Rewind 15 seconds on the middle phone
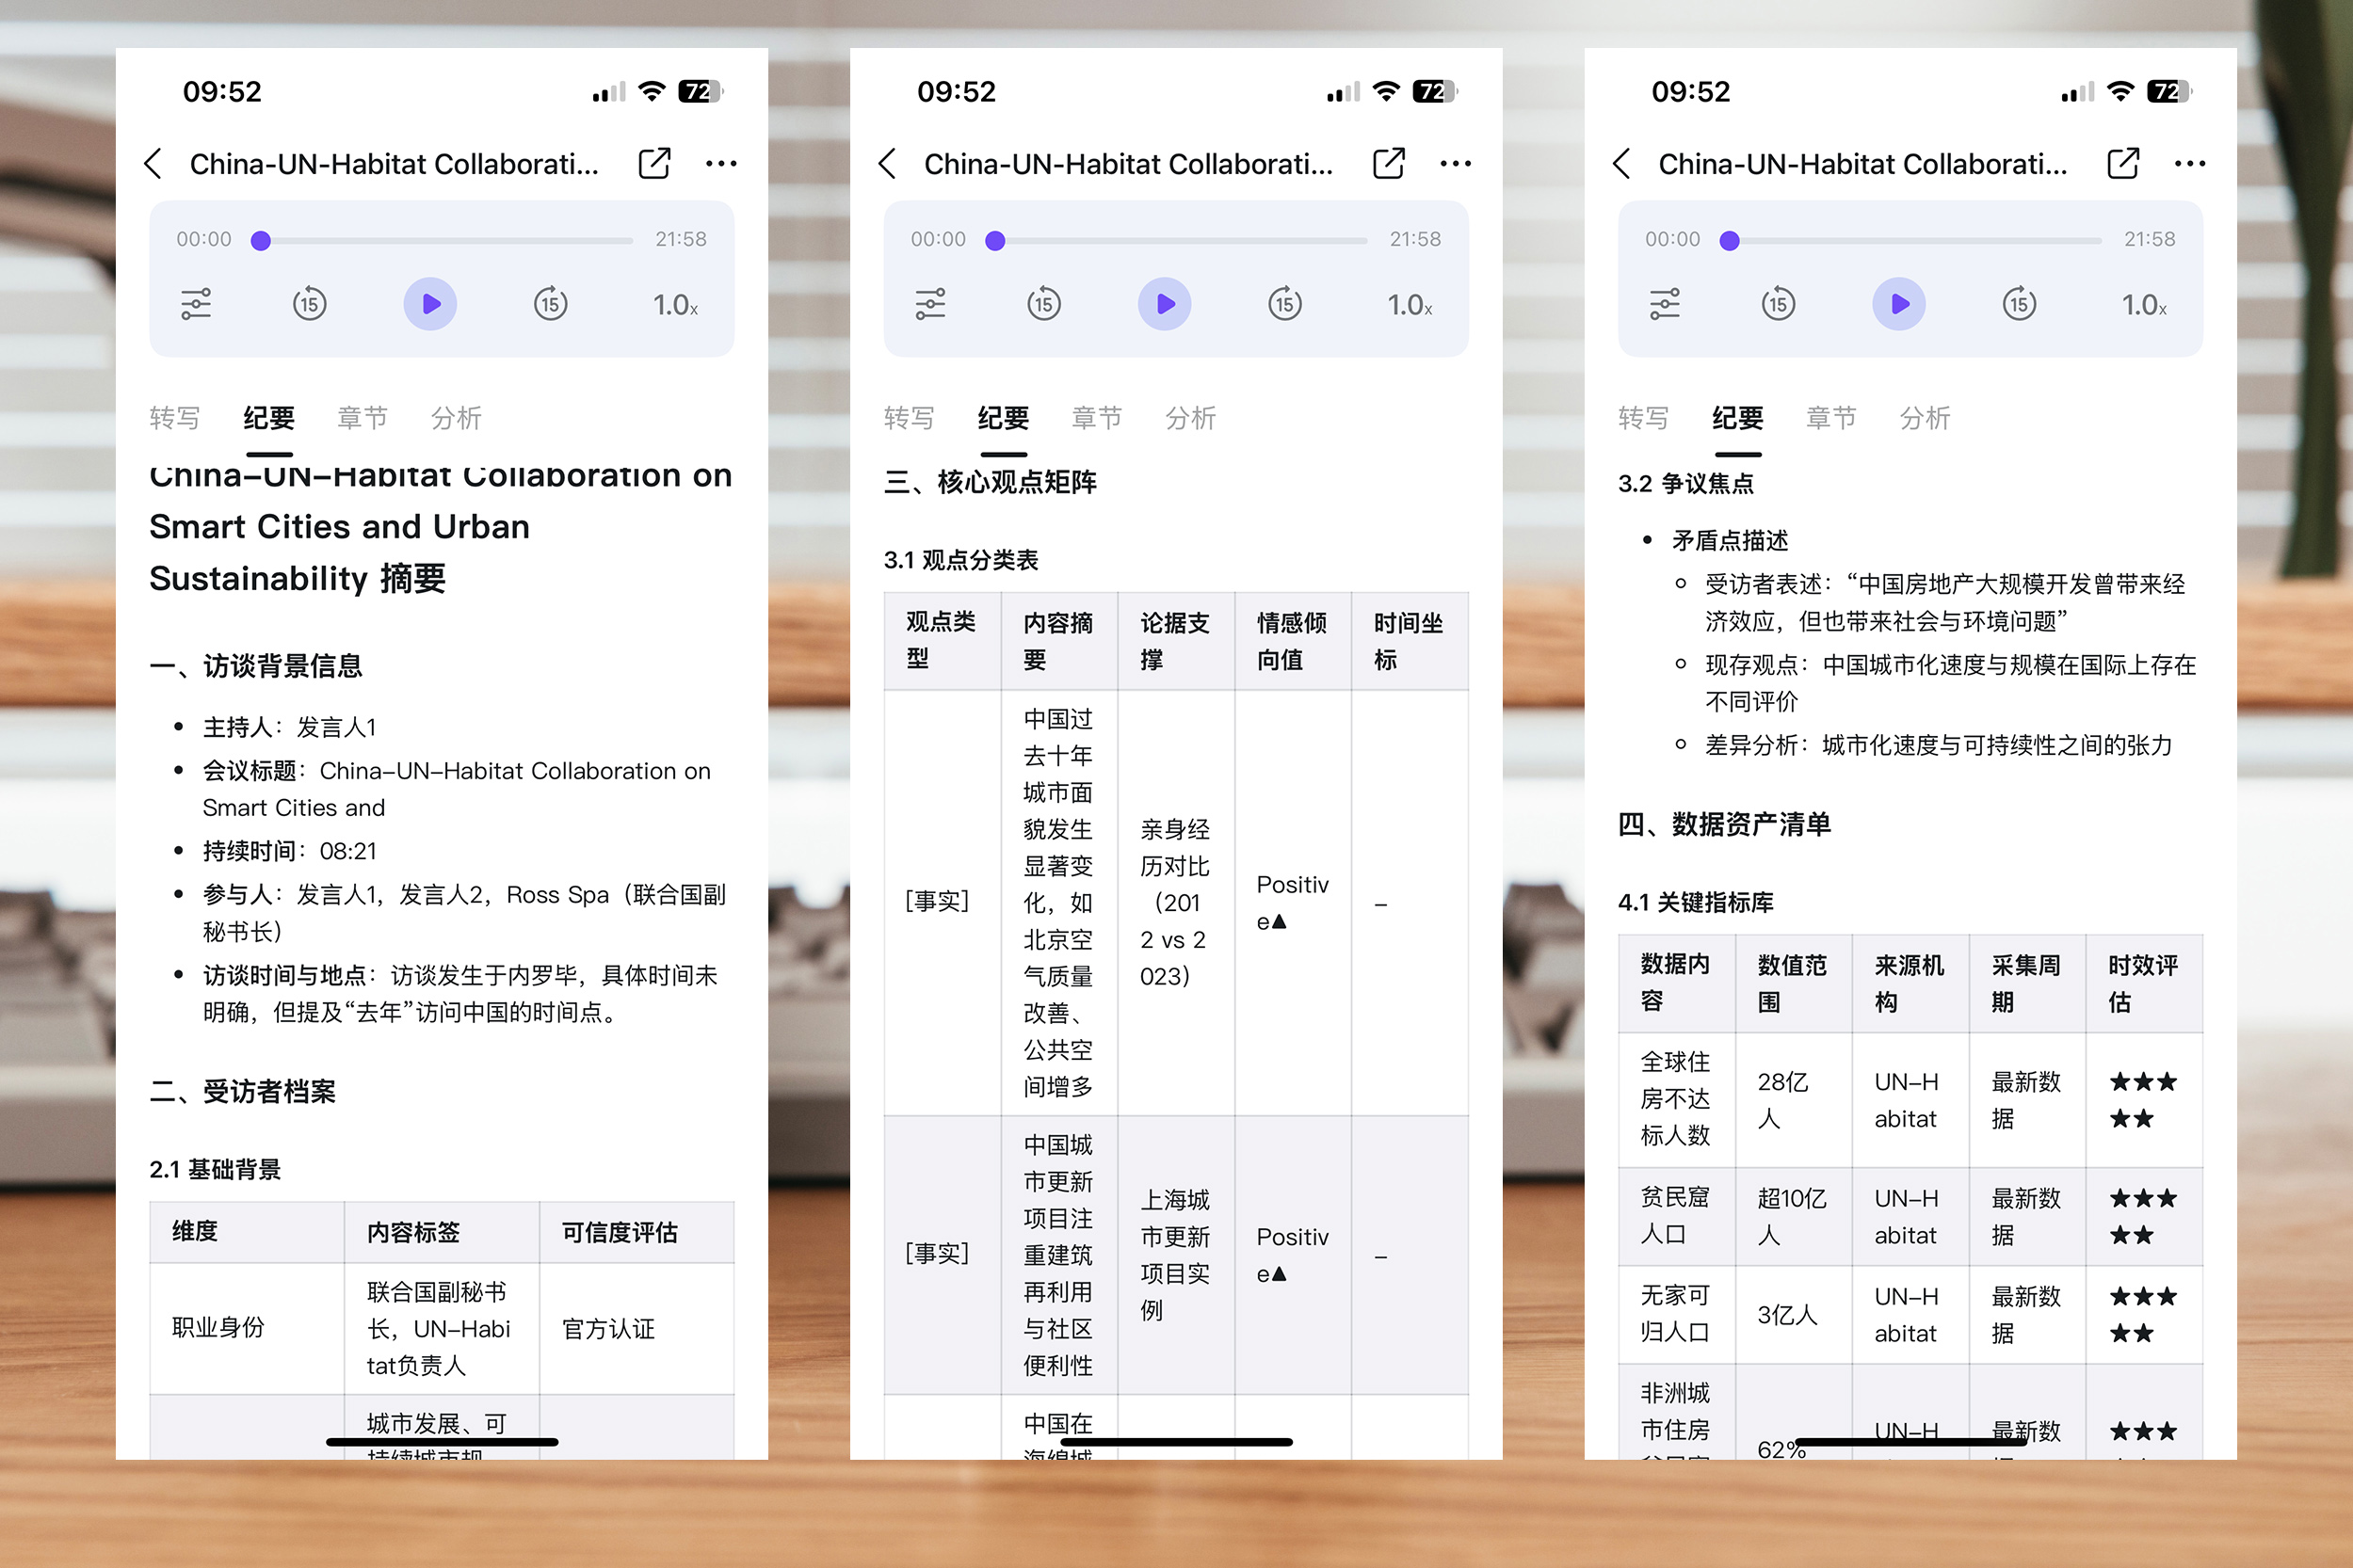Viewport: 2353px width, 1568px height. coord(1043,304)
